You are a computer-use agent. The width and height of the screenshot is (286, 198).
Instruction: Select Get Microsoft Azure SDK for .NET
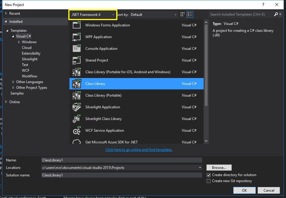tap(111, 142)
